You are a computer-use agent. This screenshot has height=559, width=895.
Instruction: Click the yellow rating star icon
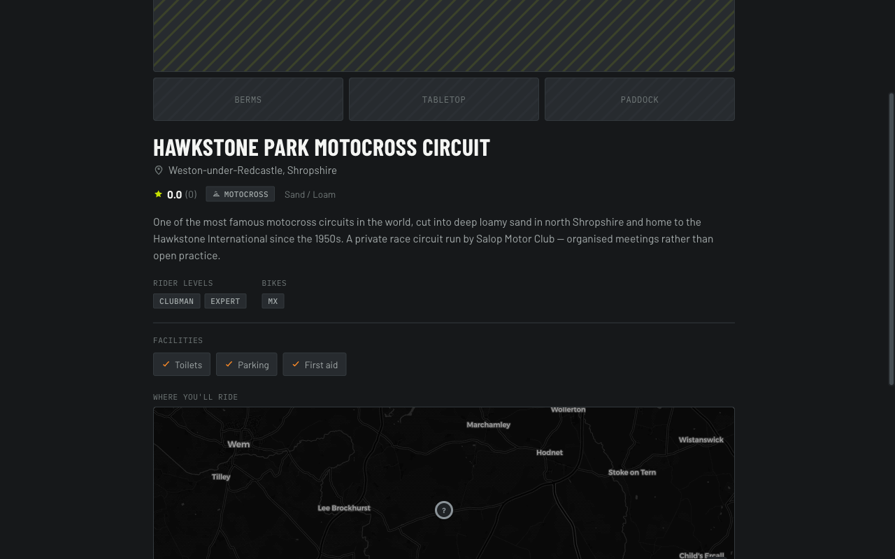tap(158, 194)
